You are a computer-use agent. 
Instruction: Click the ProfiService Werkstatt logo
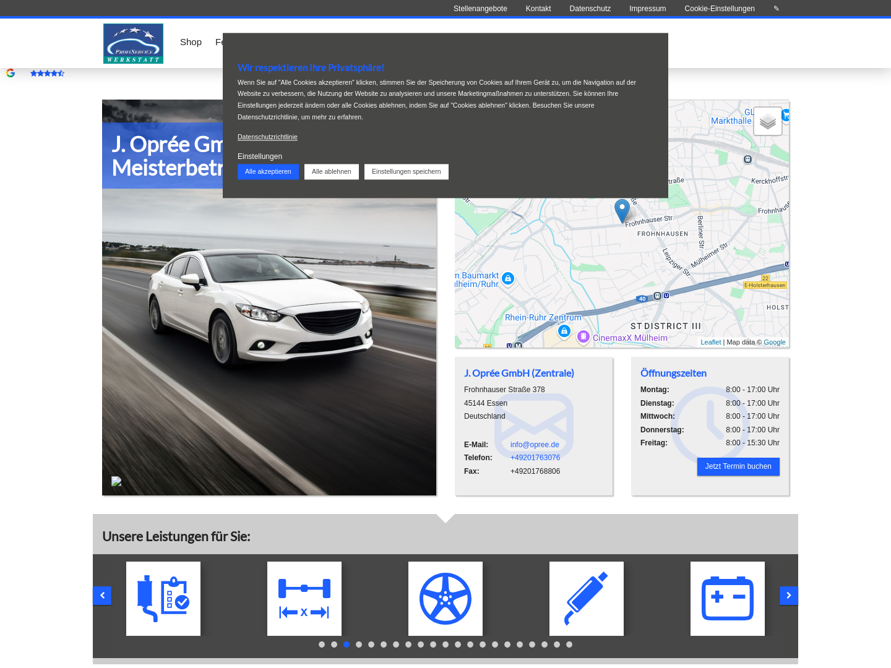pos(133,43)
